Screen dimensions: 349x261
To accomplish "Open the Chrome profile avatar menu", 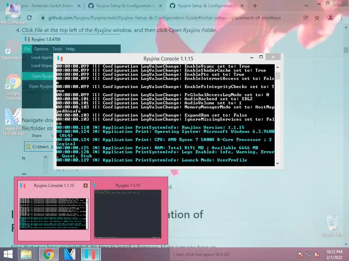I will coord(331,18).
